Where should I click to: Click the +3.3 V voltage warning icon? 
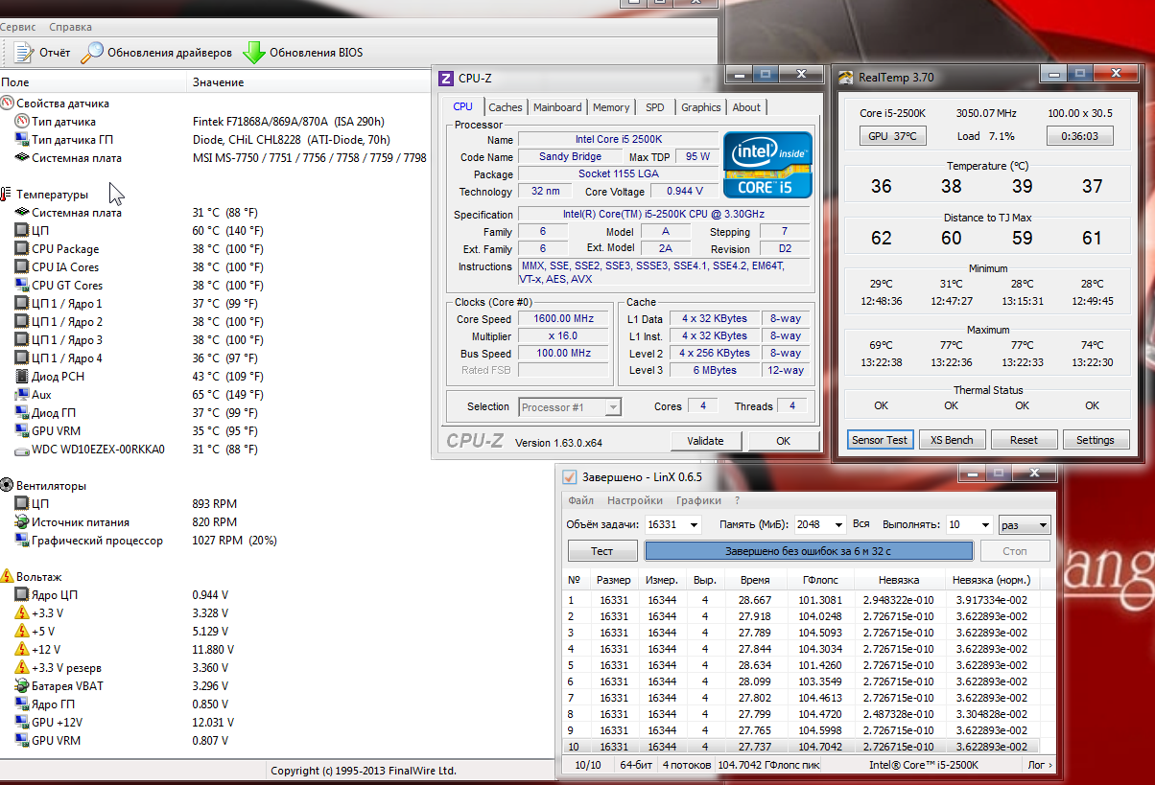[22, 613]
